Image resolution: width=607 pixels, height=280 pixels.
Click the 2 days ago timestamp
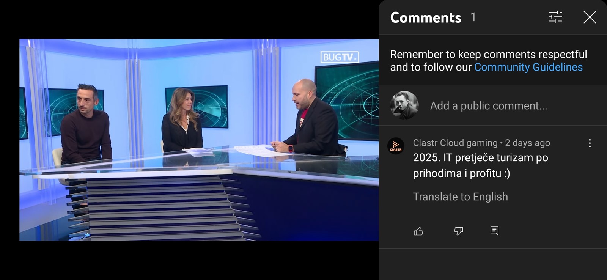527,143
